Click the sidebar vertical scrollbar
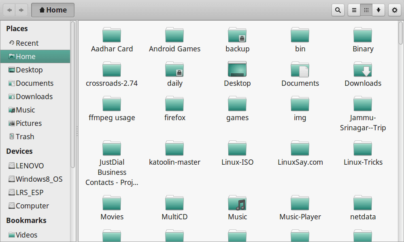The image size is (404, 242). pos(73,95)
